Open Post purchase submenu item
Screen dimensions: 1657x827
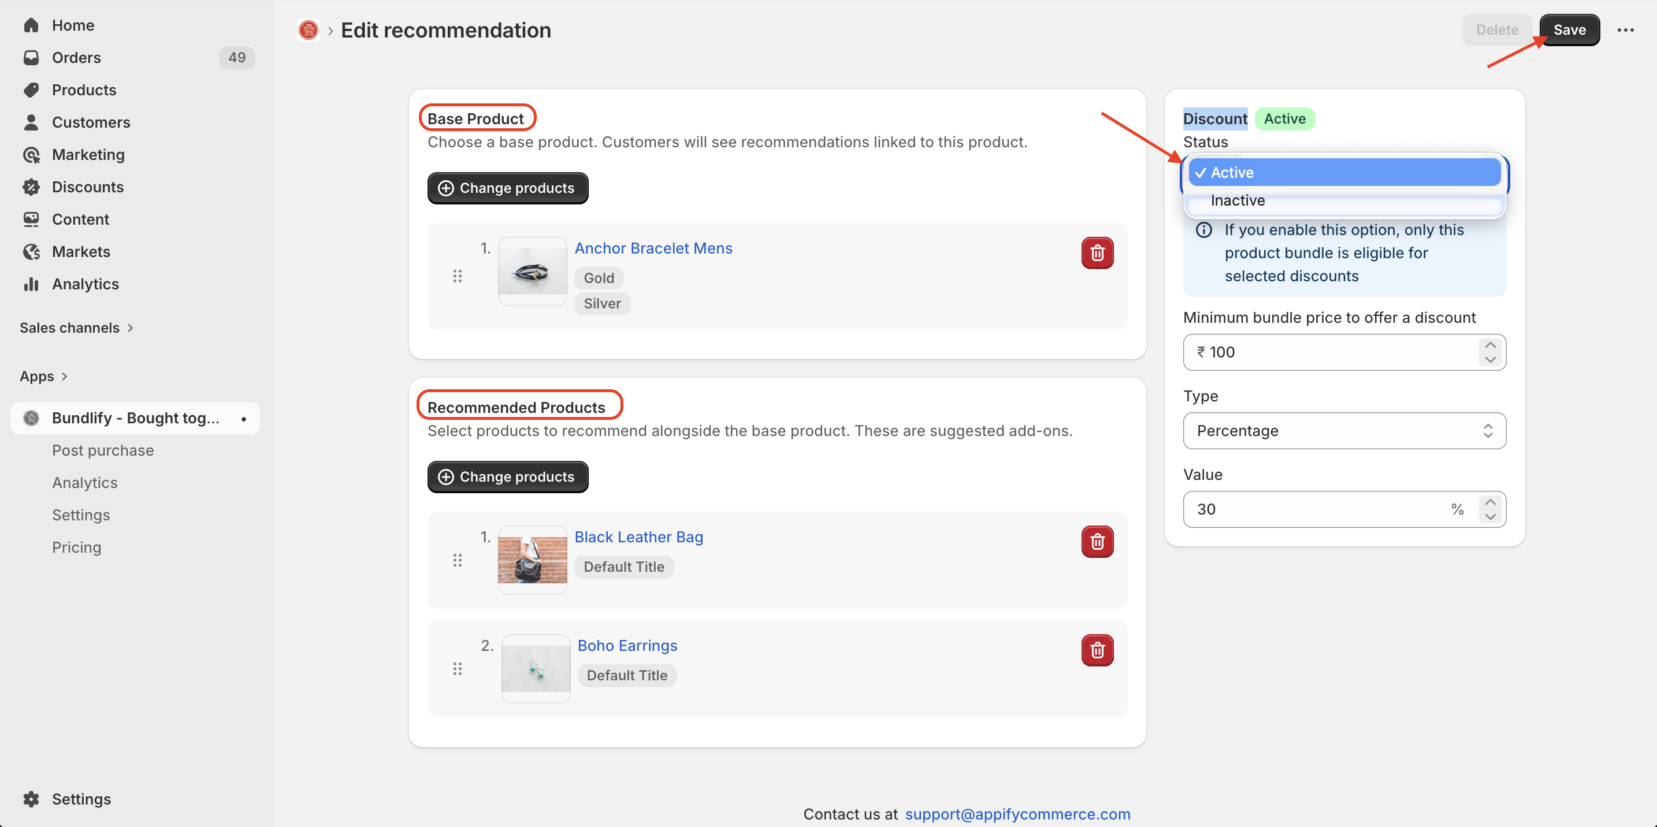coord(103,450)
